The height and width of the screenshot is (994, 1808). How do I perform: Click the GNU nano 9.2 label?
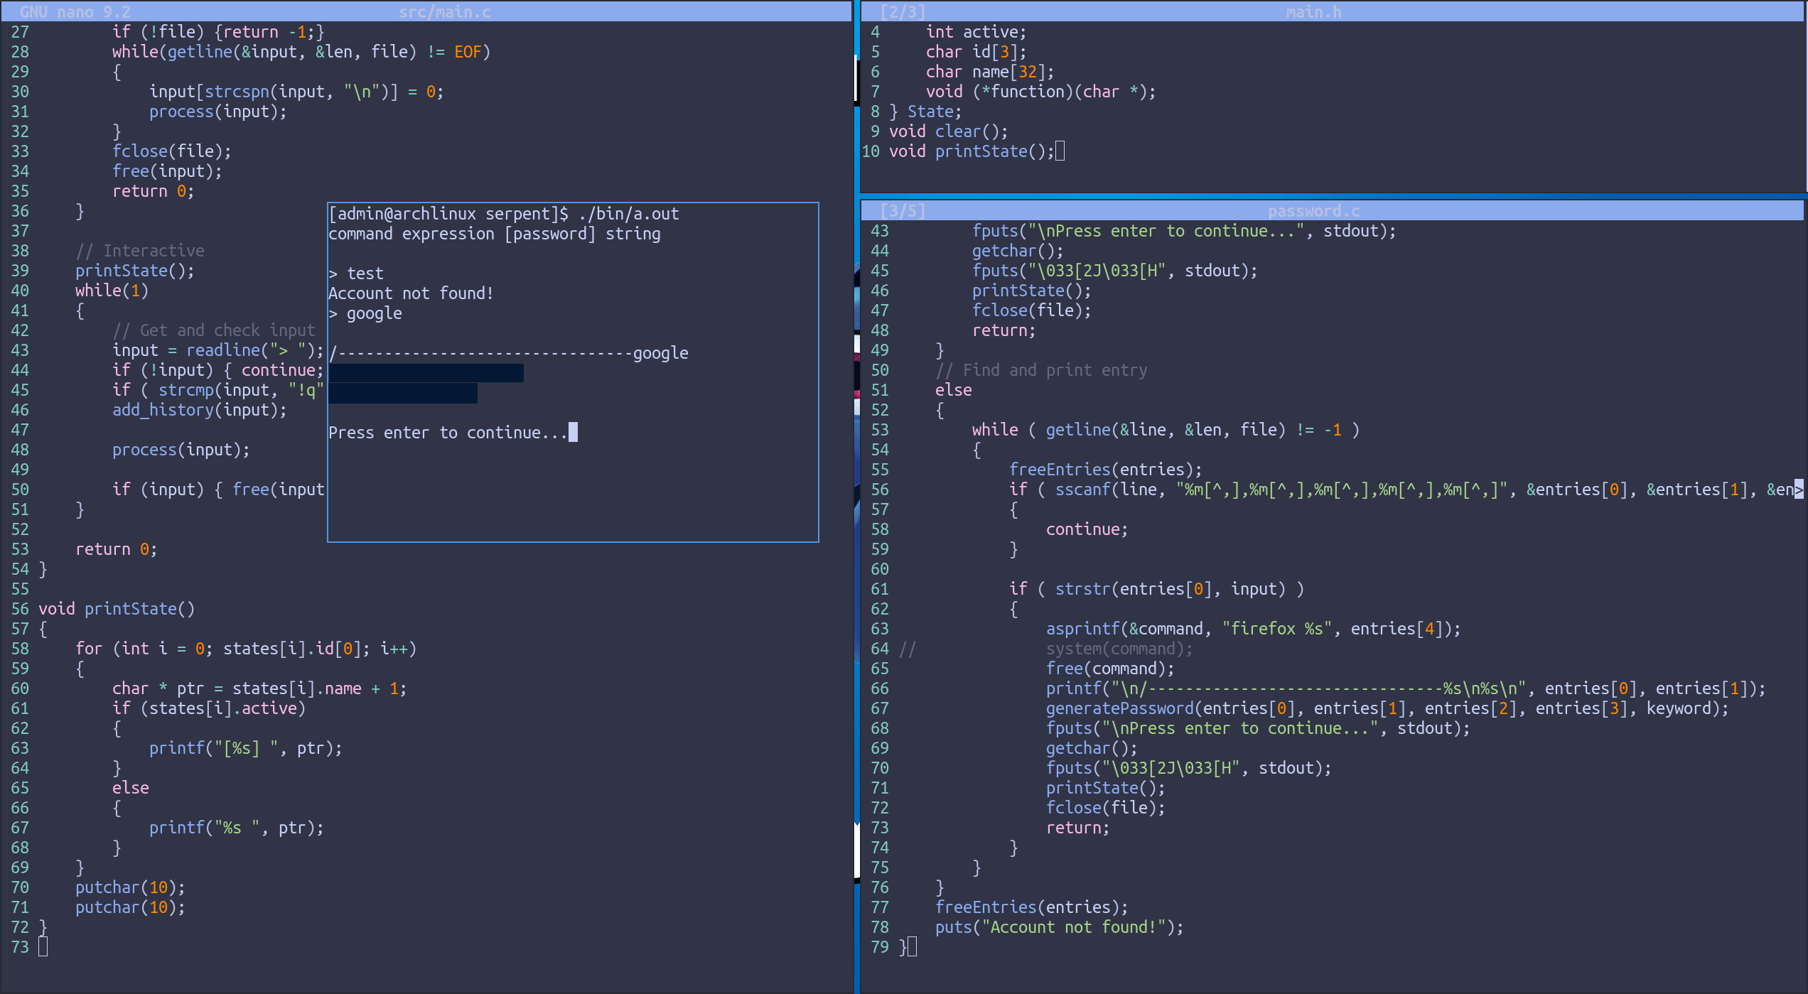75,12
